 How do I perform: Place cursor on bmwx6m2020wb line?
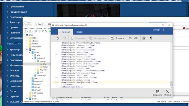tap(79, 82)
